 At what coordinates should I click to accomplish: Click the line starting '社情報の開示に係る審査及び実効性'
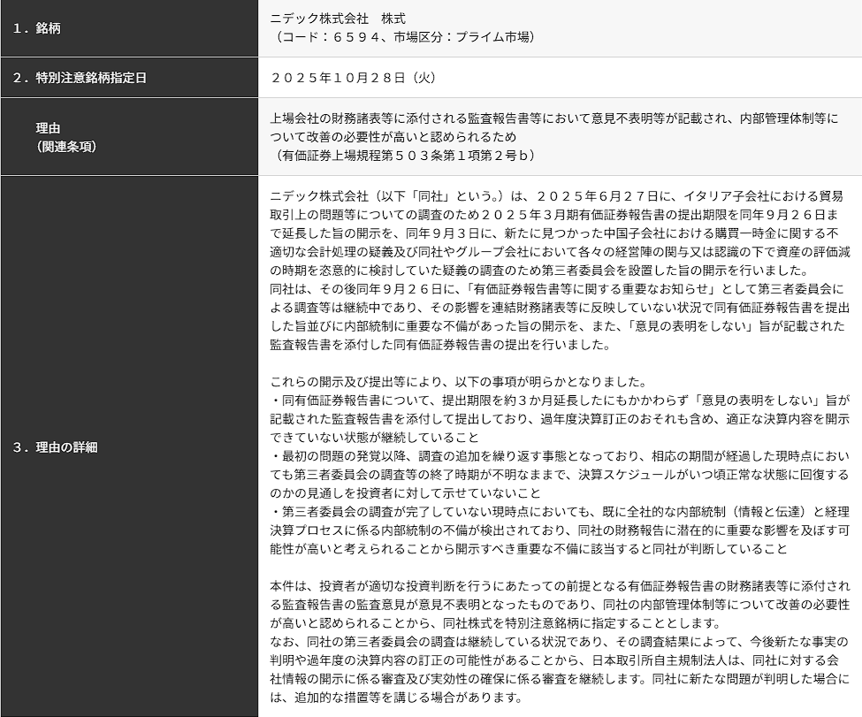[x=560, y=679]
